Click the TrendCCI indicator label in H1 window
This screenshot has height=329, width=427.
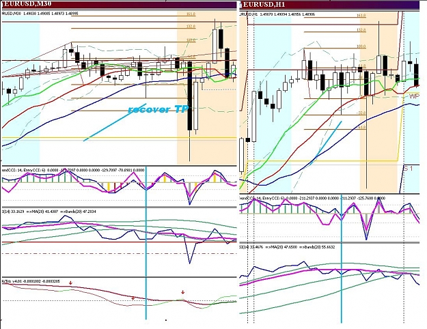click(x=312, y=198)
